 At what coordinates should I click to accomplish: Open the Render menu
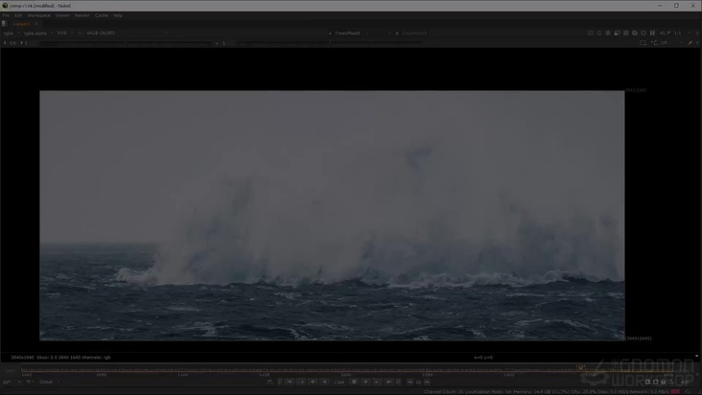[82, 15]
